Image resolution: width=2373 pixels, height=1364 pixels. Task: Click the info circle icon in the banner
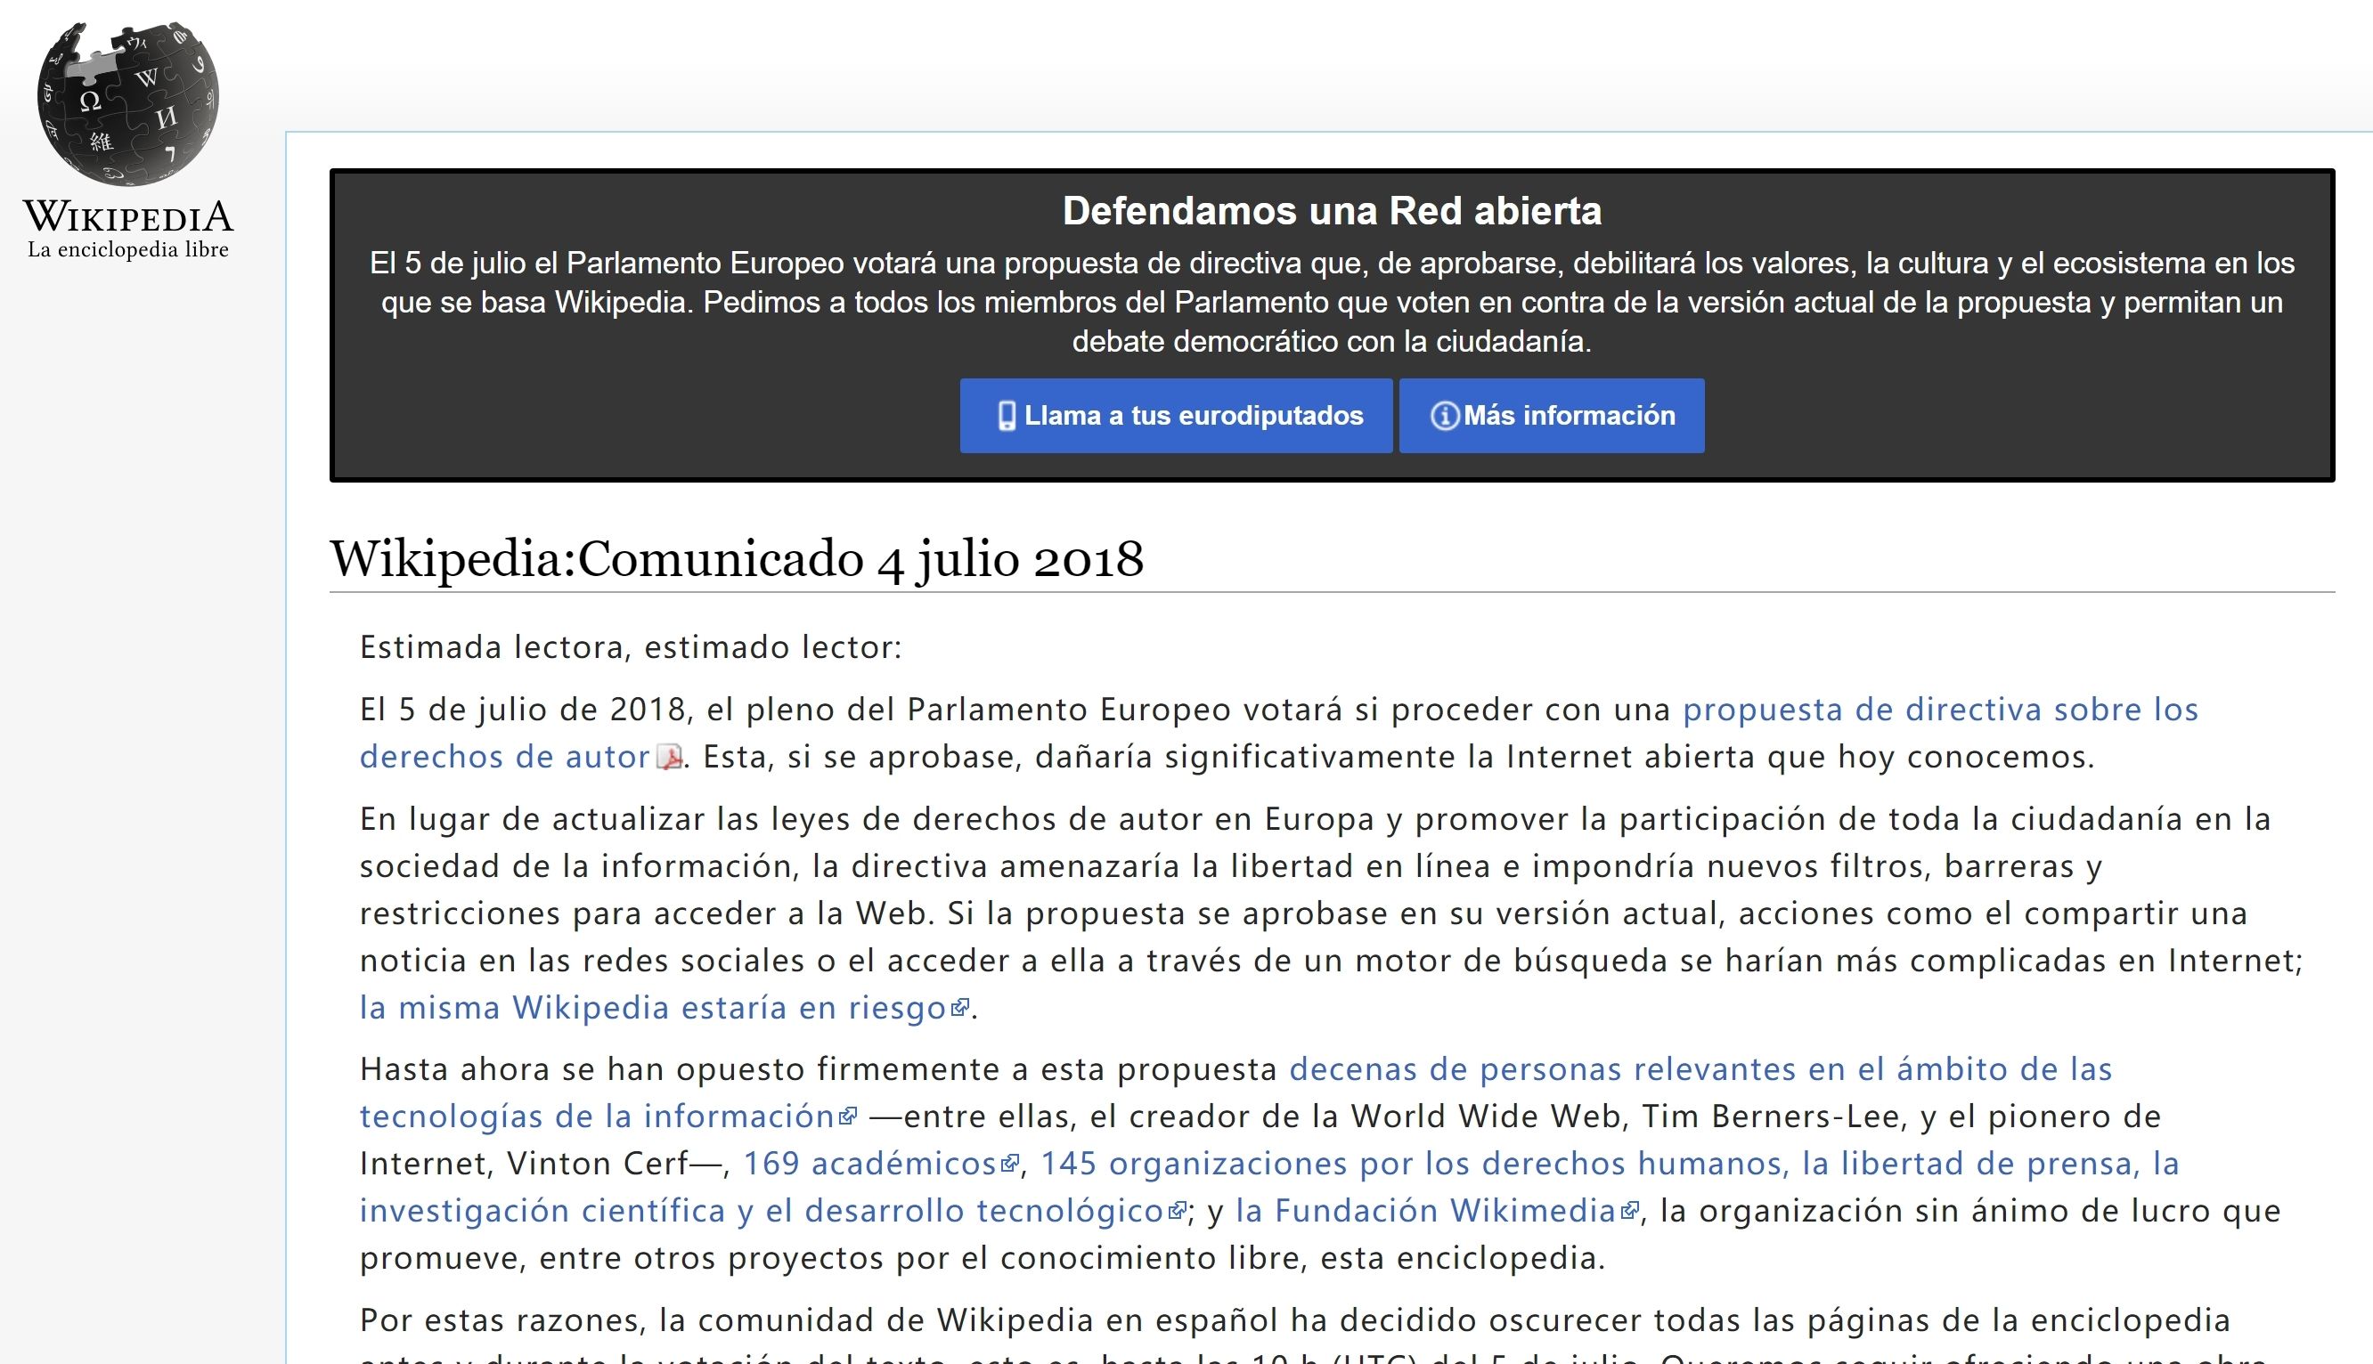pyautogui.click(x=1444, y=416)
